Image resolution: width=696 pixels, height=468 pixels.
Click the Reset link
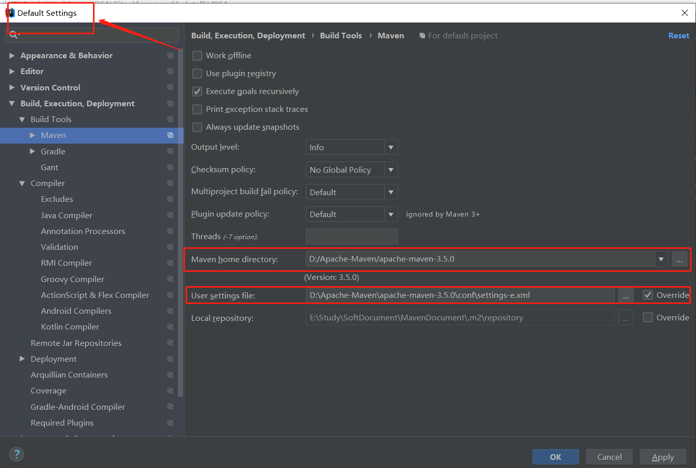(x=679, y=35)
